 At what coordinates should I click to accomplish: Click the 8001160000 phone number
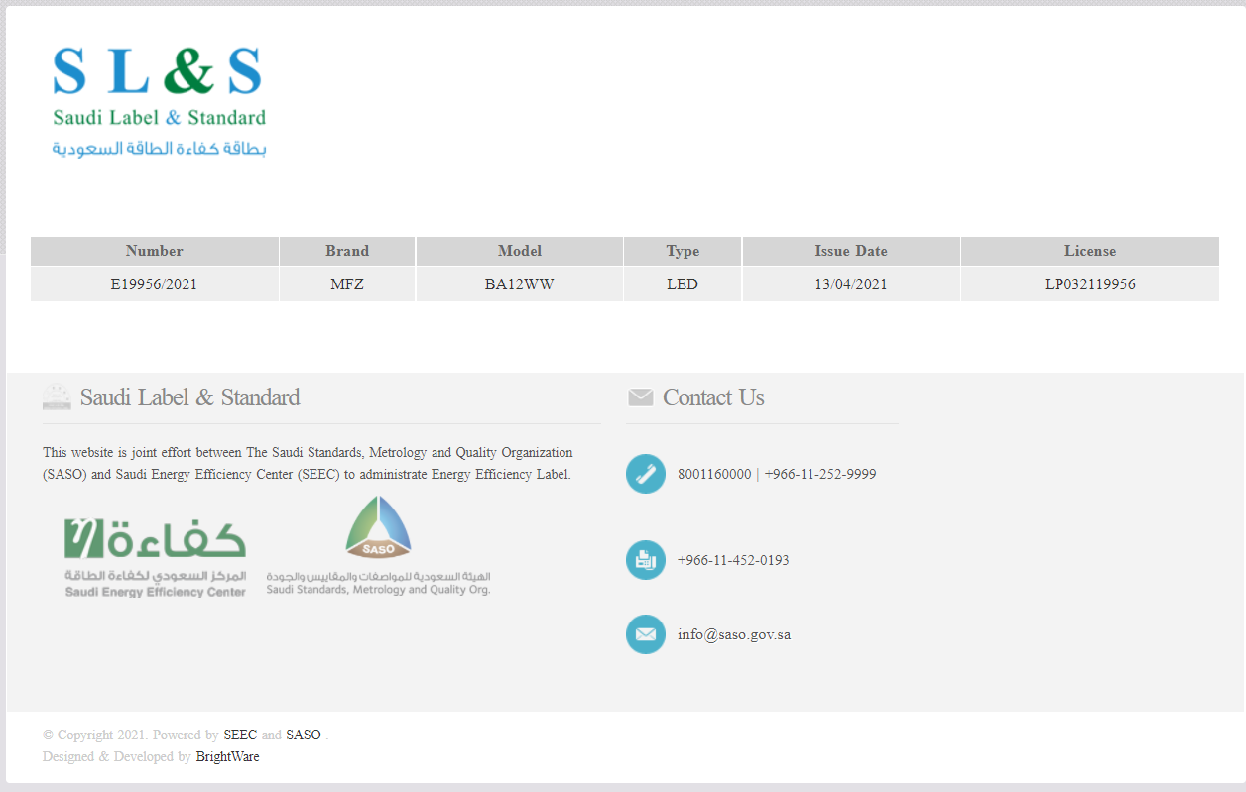coord(714,474)
